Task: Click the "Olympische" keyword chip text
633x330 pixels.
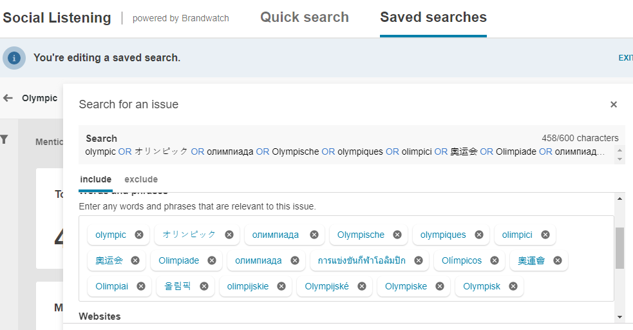Action: point(361,235)
